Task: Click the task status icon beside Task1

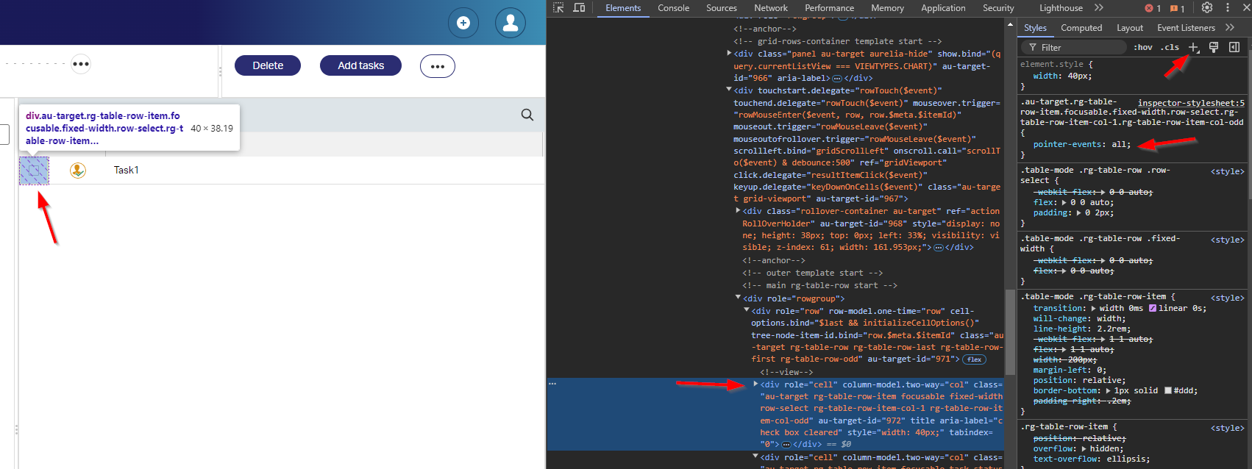Action: coord(78,171)
